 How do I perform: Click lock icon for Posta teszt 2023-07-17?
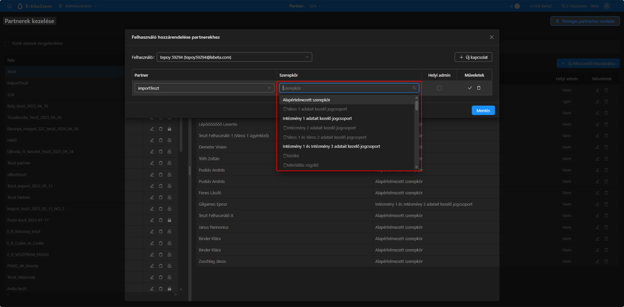(169, 220)
